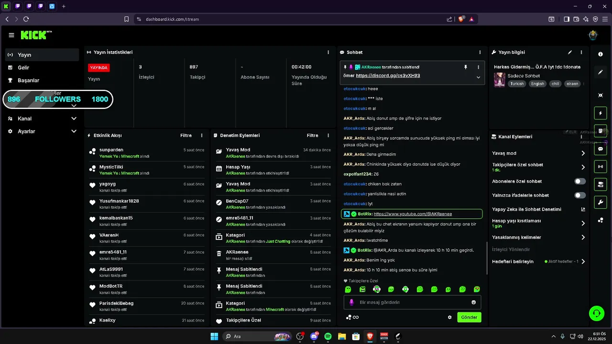This screenshot has height=344, width=612.
Task: Open three-dot menu of Yayın bilgisi panel
Action: pyautogui.click(x=581, y=52)
